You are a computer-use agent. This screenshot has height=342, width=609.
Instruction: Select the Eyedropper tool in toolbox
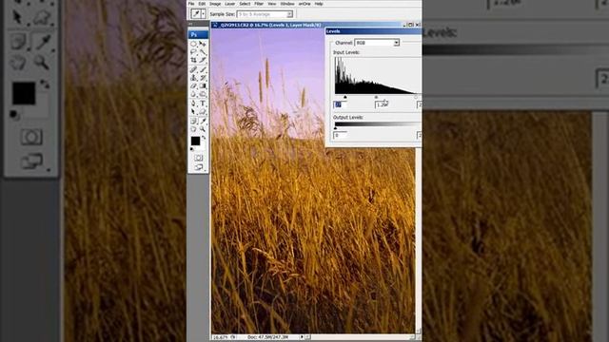pyautogui.click(x=203, y=121)
